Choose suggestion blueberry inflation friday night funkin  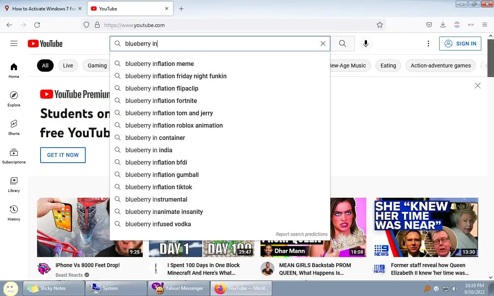click(x=220, y=76)
